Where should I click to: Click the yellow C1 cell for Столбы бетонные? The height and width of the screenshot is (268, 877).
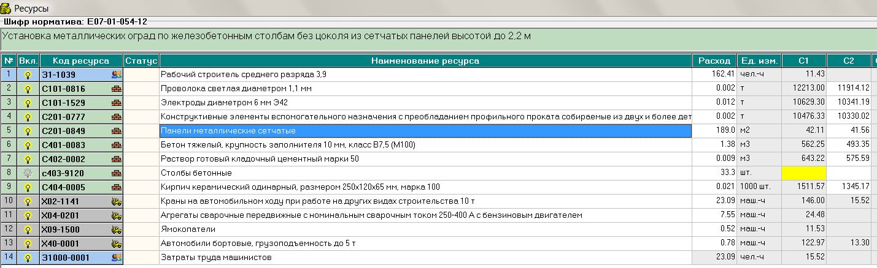tap(803, 173)
